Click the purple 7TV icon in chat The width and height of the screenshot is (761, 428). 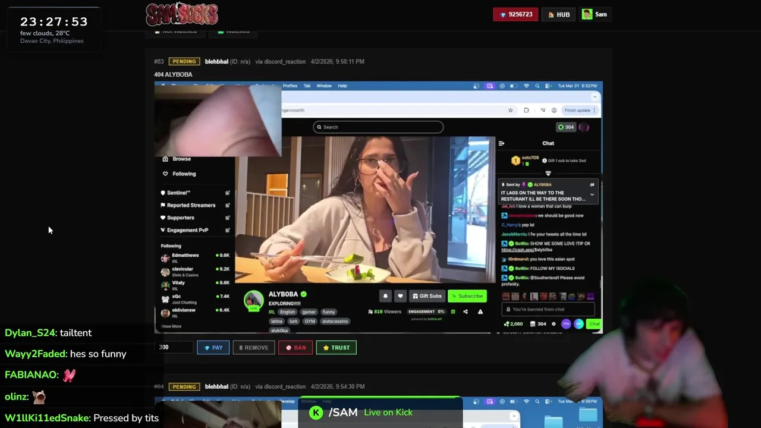[566, 324]
